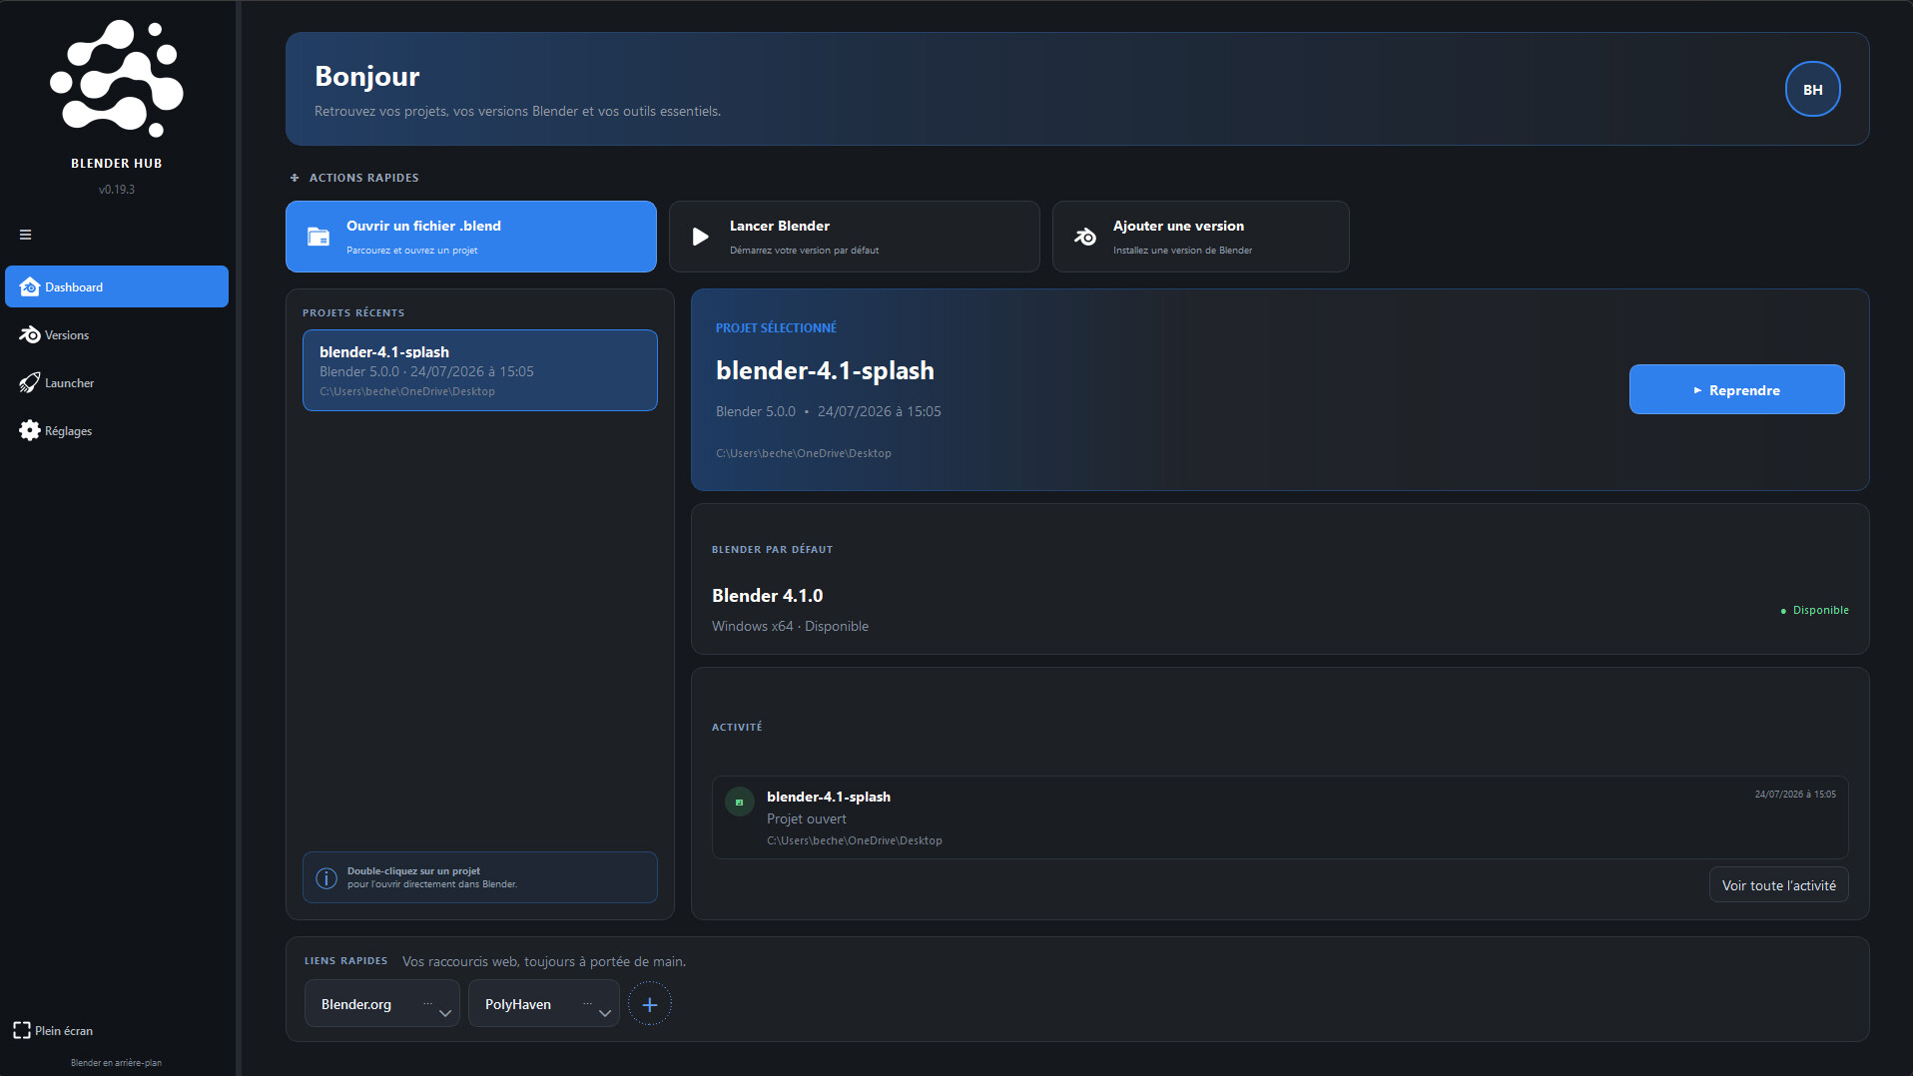Click the Projet sélectionné heading

pos(777,327)
